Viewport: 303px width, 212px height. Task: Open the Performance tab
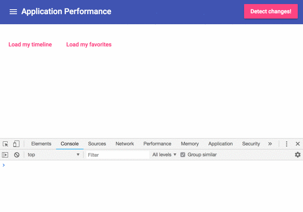157,144
